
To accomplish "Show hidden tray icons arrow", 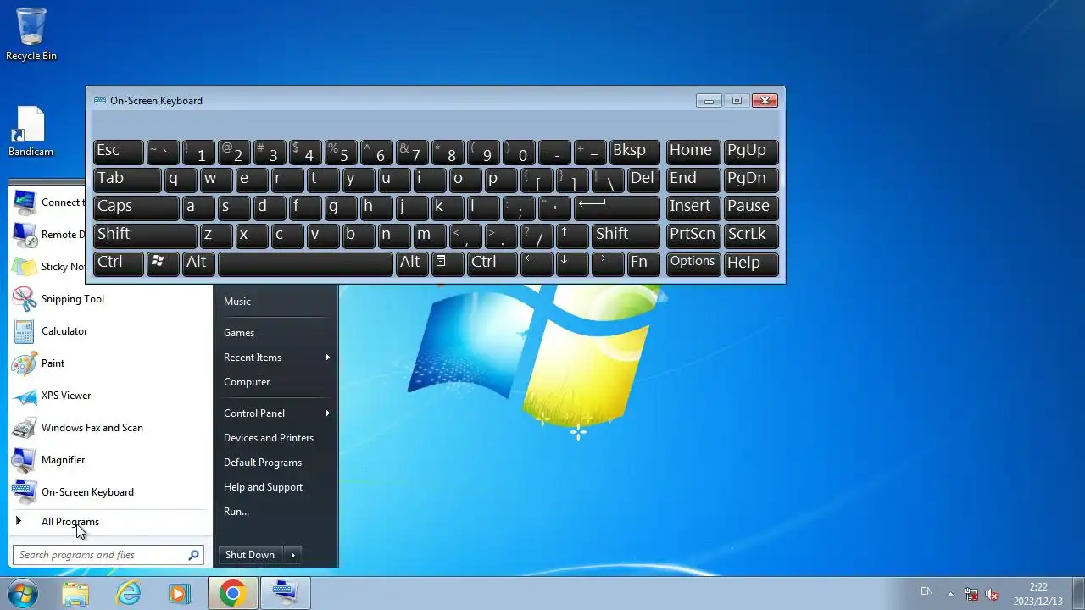I will coord(950,594).
